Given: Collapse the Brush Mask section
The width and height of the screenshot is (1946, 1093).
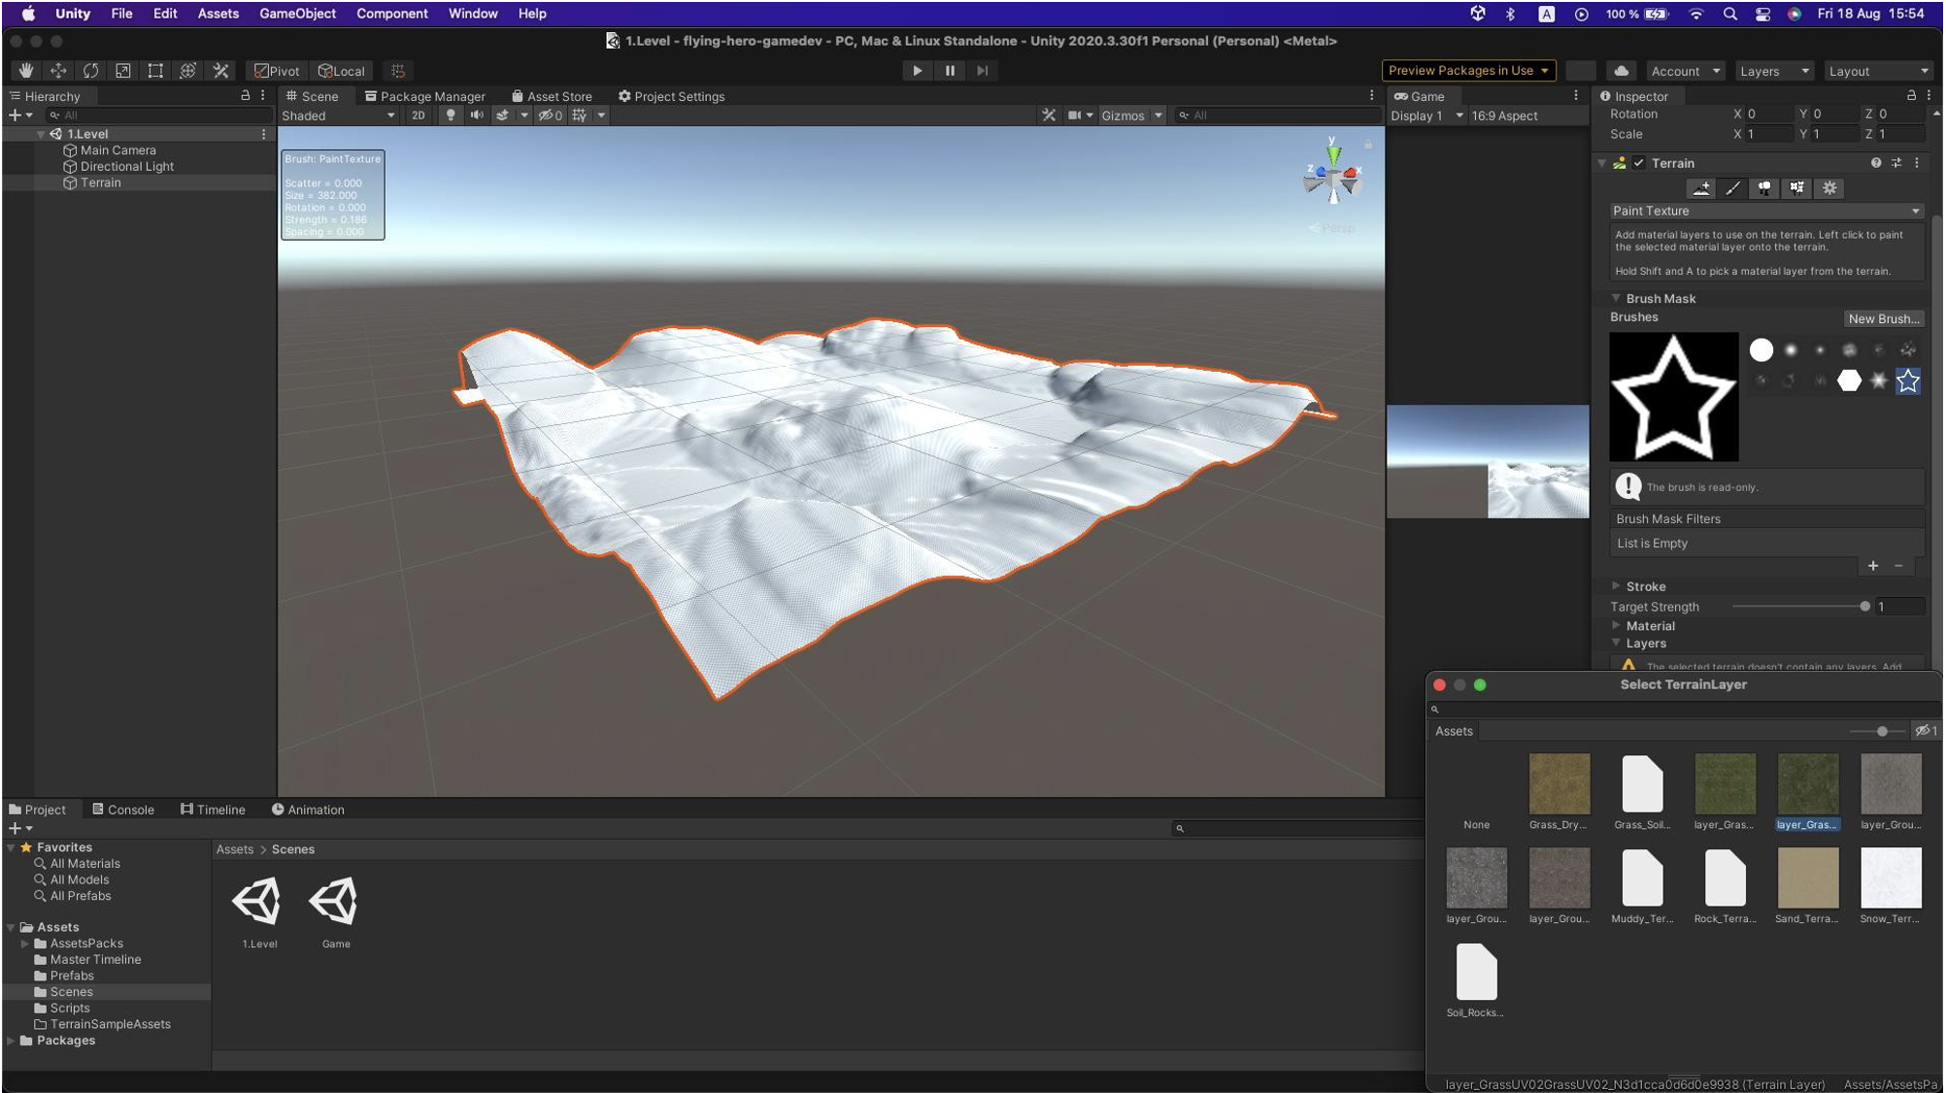Looking at the screenshot, I should point(1616,298).
